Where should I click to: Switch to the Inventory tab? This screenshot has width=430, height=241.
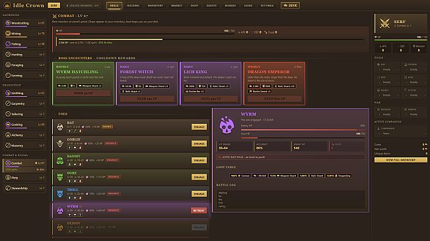[155, 5]
